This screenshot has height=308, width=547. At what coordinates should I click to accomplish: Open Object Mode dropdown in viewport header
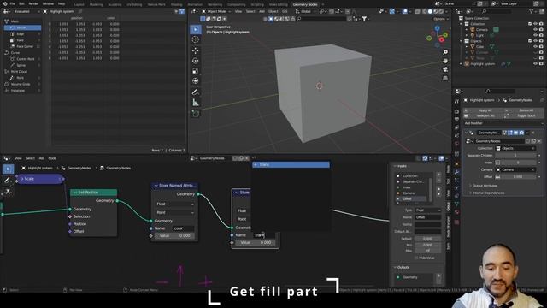216,11
